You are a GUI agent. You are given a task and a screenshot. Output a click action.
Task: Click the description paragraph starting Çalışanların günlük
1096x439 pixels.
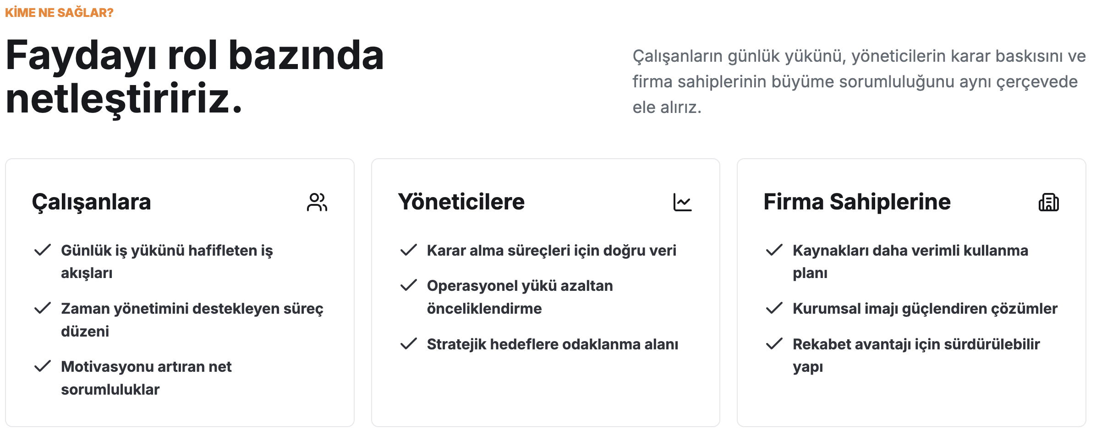(x=859, y=81)
